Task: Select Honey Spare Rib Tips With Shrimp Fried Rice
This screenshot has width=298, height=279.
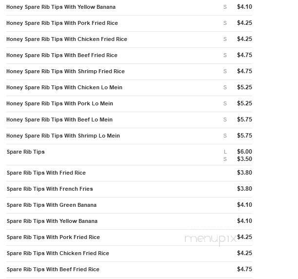Action: [x=65, y=72]
